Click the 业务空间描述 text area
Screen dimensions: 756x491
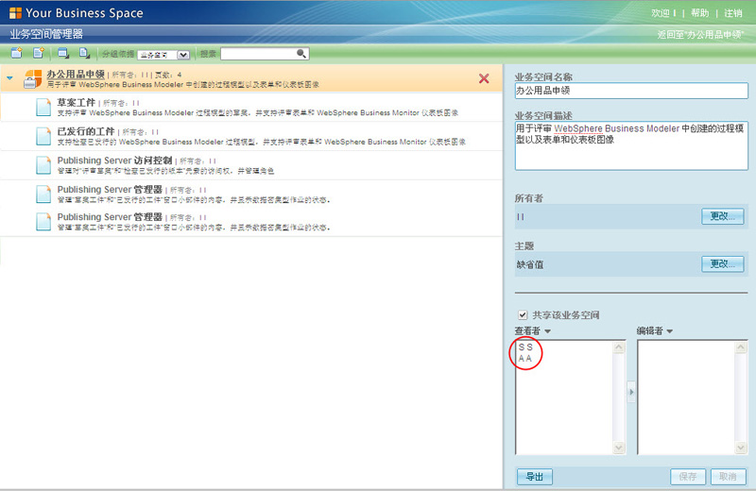pos(631,145)
